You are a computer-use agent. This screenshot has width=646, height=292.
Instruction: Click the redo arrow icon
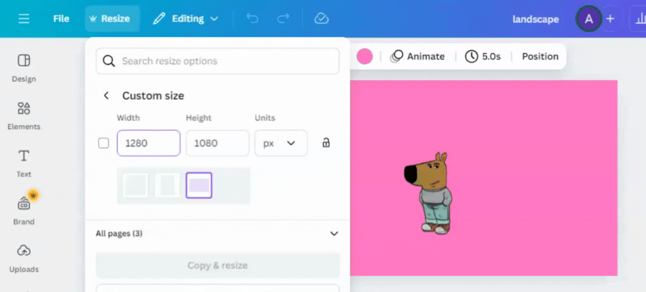click(283, 19)
